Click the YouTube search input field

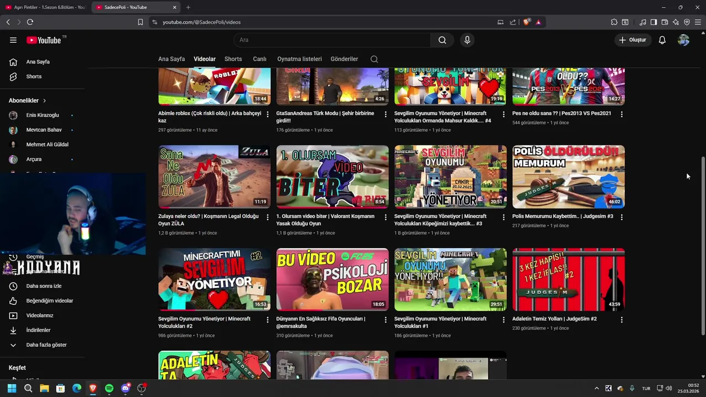pos(333,40)
